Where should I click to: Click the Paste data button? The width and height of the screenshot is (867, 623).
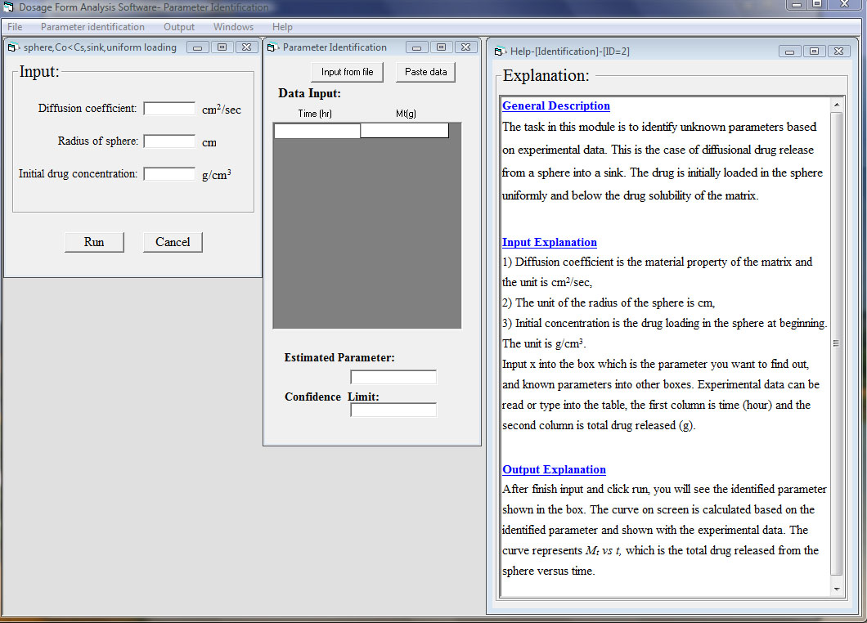(x=425, y=72)
